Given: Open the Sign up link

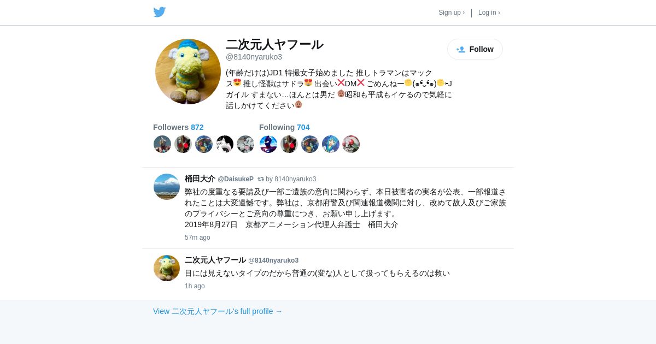Looking at the screenshot, I should pyautogui.click(x=452, y=13).
